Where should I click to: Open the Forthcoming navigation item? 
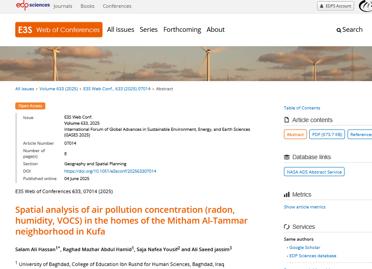coord(182,30)
